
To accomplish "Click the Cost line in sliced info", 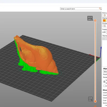I will coord(105,100).
